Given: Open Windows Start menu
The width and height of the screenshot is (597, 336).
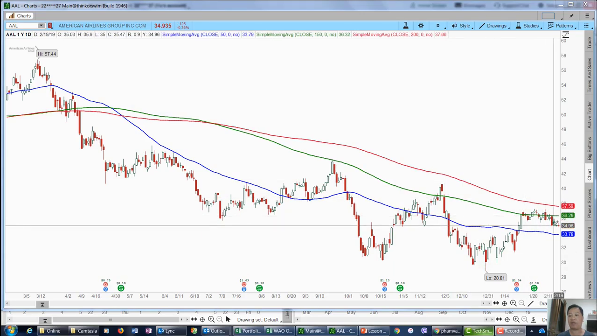Looking at the screenshot, I should [10, 331].
